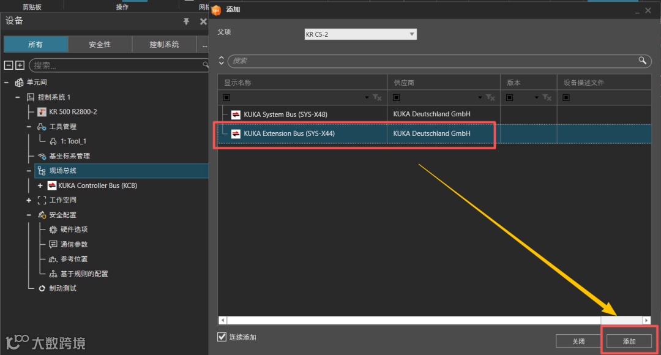Click the 安全配置 icon
Viewport: 661px width, 355px height.
tap(42, 215)
